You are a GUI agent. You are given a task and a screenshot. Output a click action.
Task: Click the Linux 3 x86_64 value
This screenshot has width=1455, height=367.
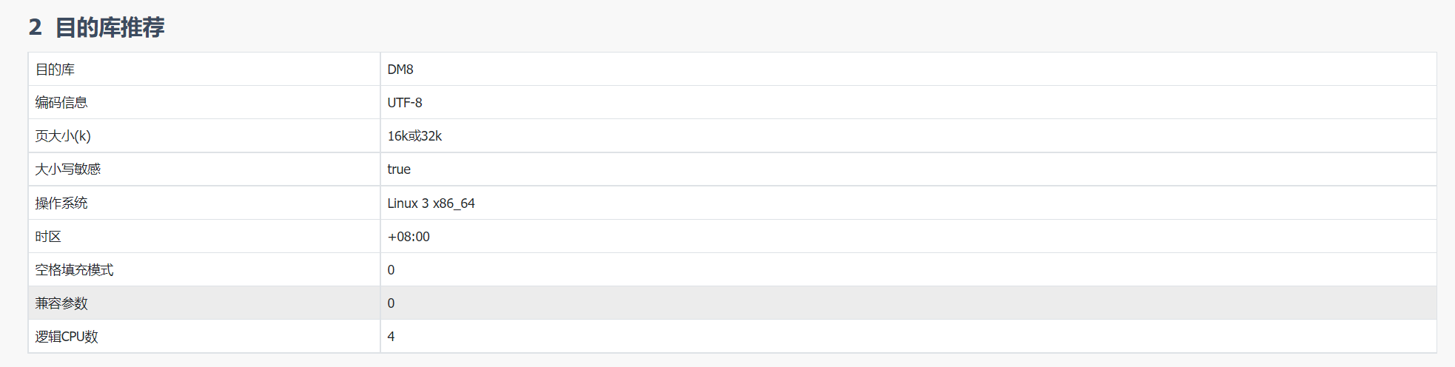[x=431, y=203]
